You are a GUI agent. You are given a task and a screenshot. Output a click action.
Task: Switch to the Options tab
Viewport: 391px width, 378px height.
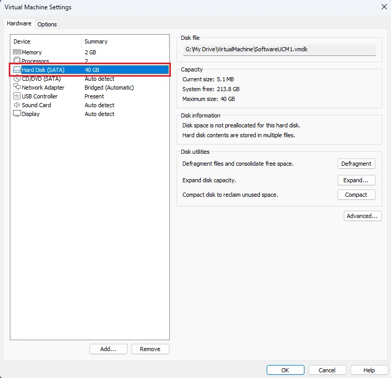coord(47,24)
